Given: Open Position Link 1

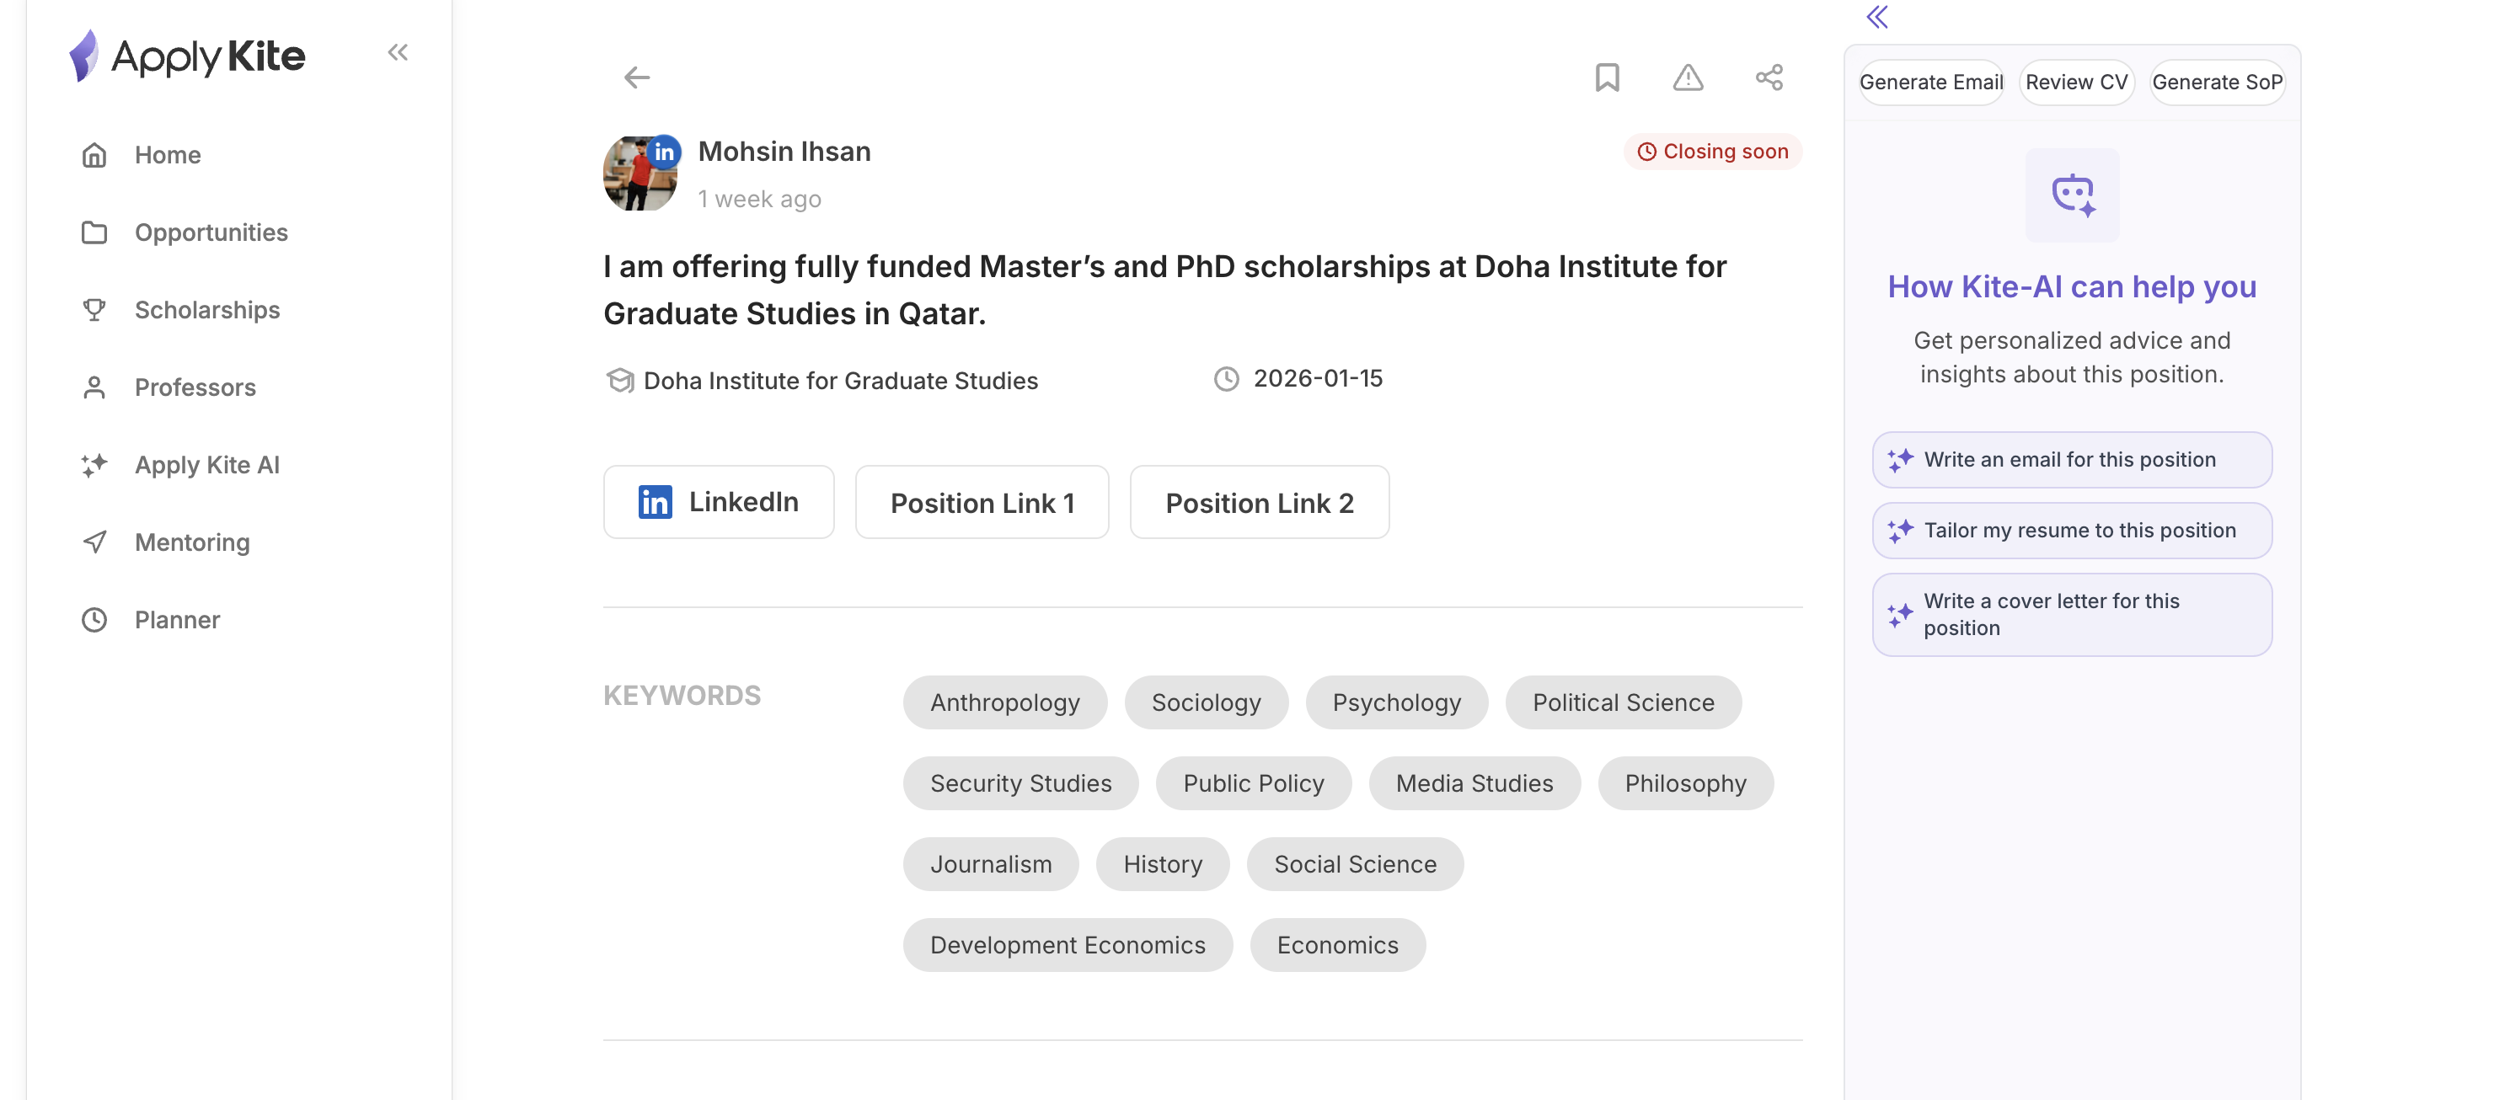Looking at the screenshot, I should (x=982, y=502).
